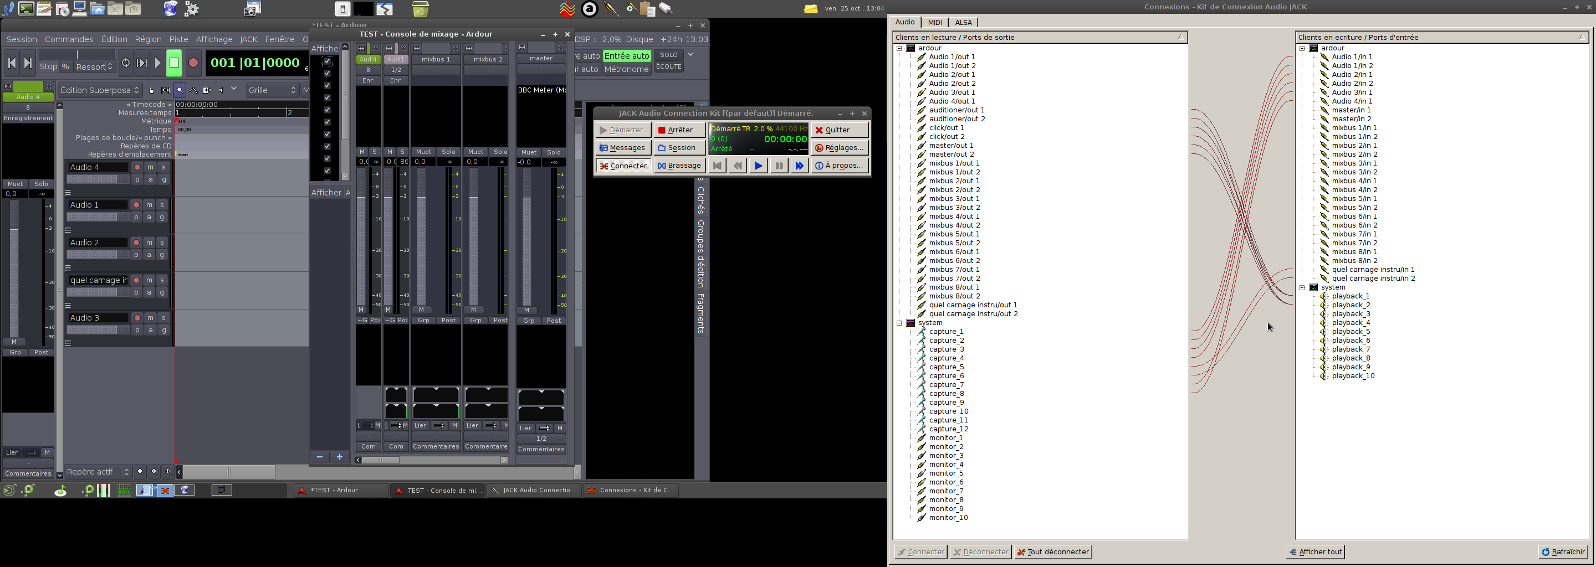Toggle loop playback in Ardour transport
This screenshot has height=567, width=1596.
click(126, 63)
